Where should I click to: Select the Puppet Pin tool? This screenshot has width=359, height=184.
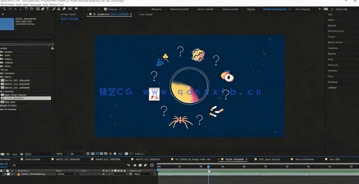pyautogui.click(x=76, y=9)
